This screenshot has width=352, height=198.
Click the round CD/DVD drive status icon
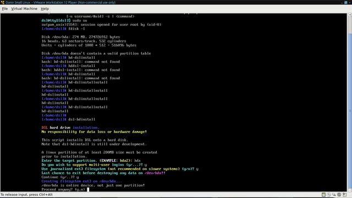pos(329,195)
